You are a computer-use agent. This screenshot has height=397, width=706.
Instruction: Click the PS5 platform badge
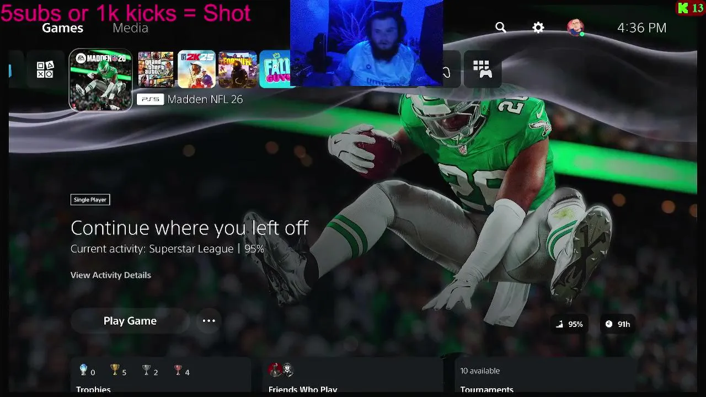point(150,99)
